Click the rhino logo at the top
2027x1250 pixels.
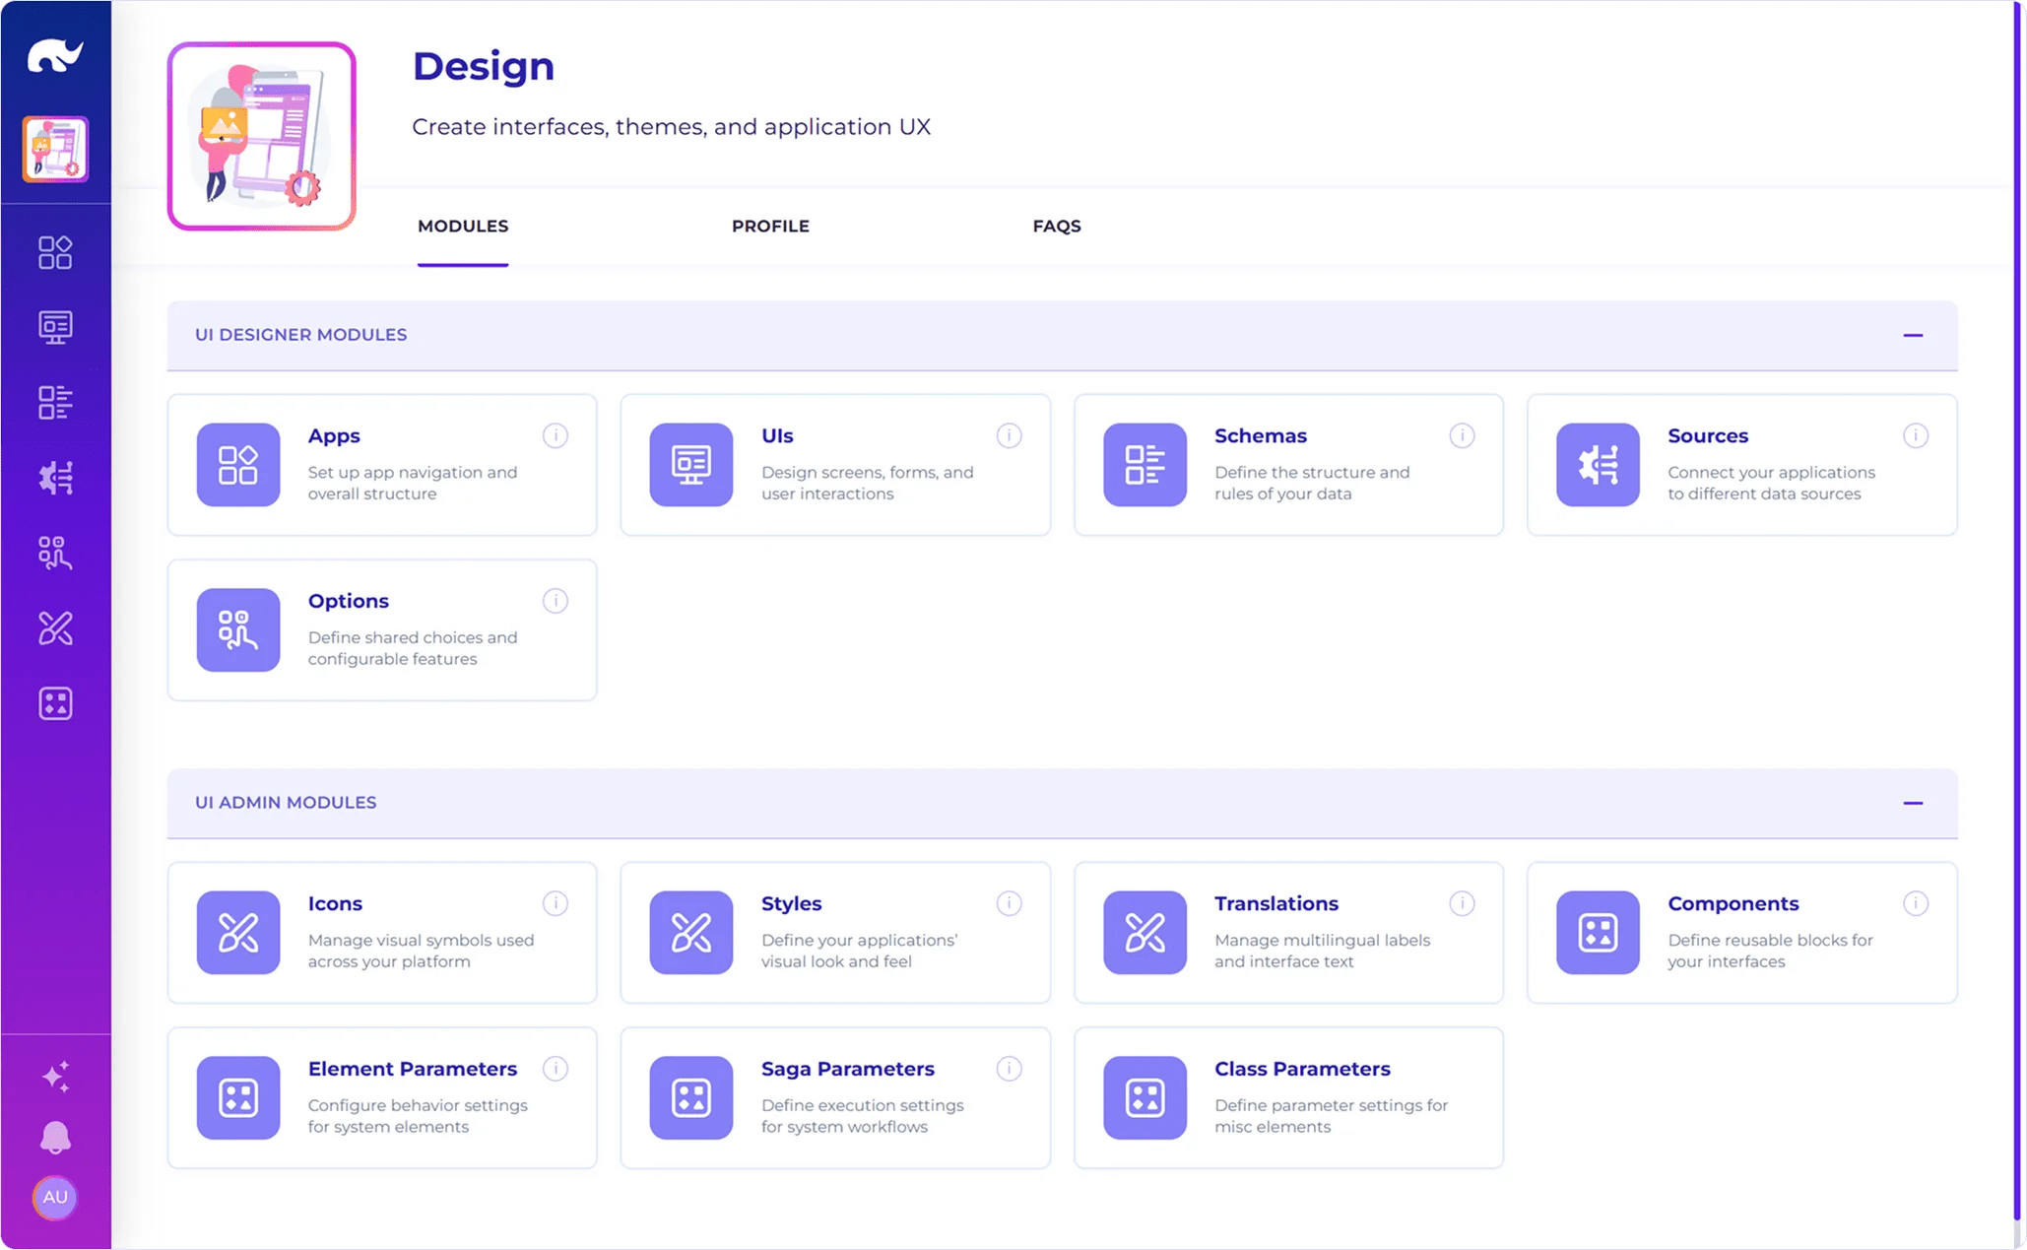click(x=55, y=54)
